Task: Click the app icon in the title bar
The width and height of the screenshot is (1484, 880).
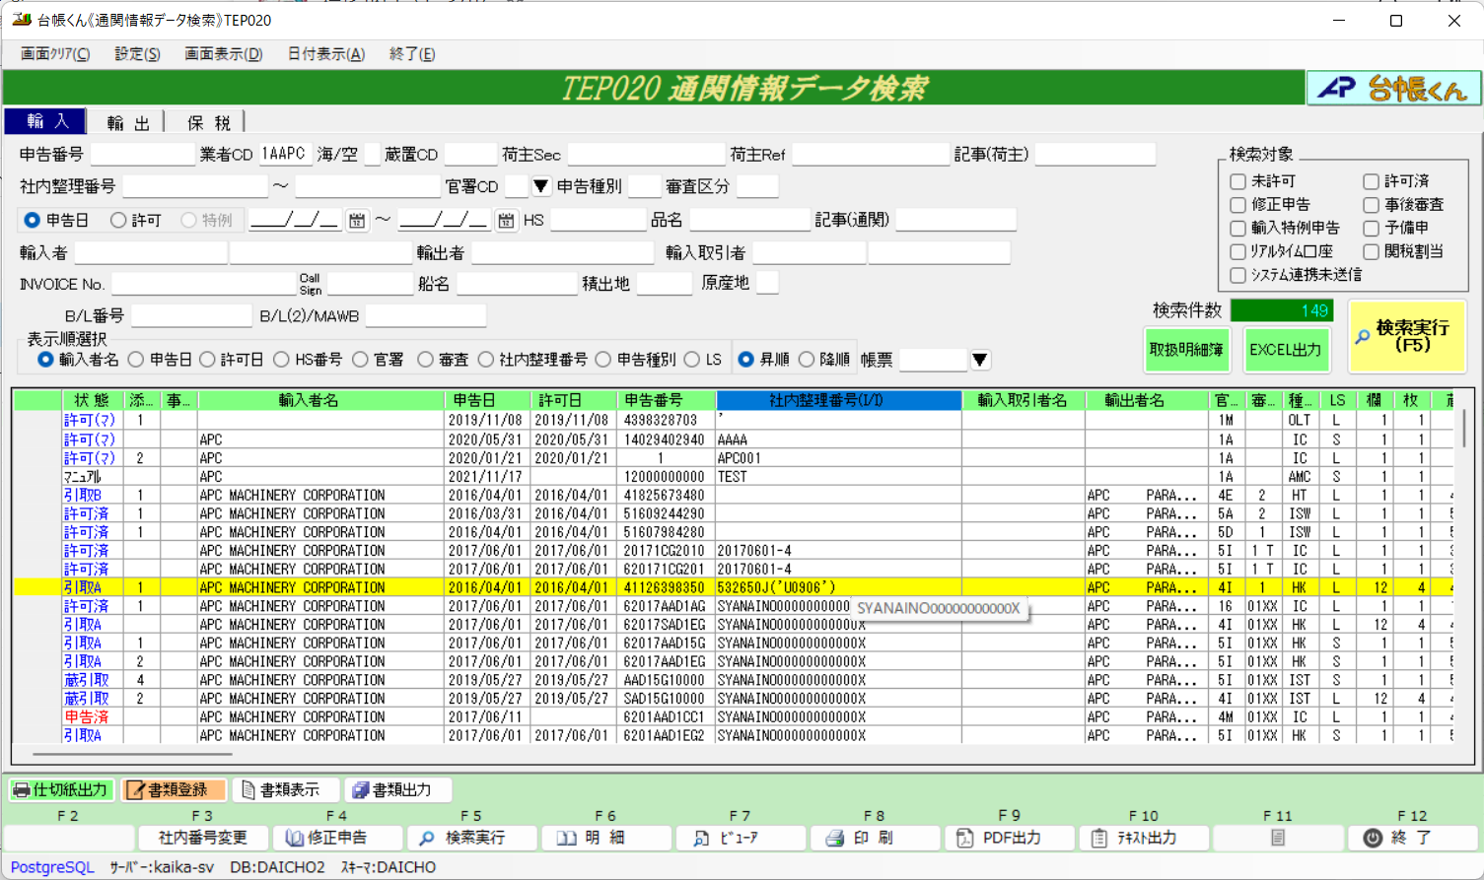Action: pos(21,20)
